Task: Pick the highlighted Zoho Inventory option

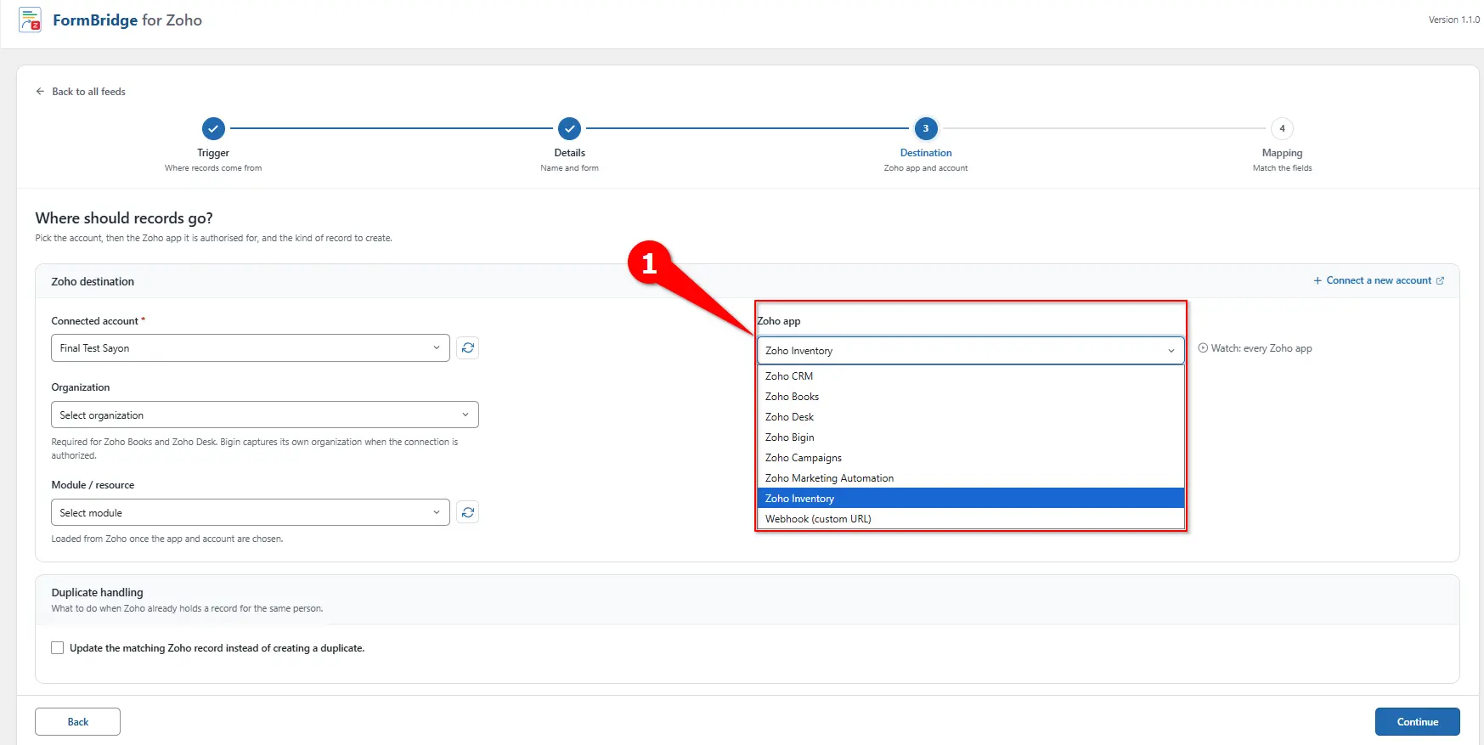Action: (x=971, y=499)
